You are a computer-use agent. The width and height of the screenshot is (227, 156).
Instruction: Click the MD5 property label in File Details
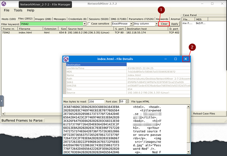[x=69, y=72]
